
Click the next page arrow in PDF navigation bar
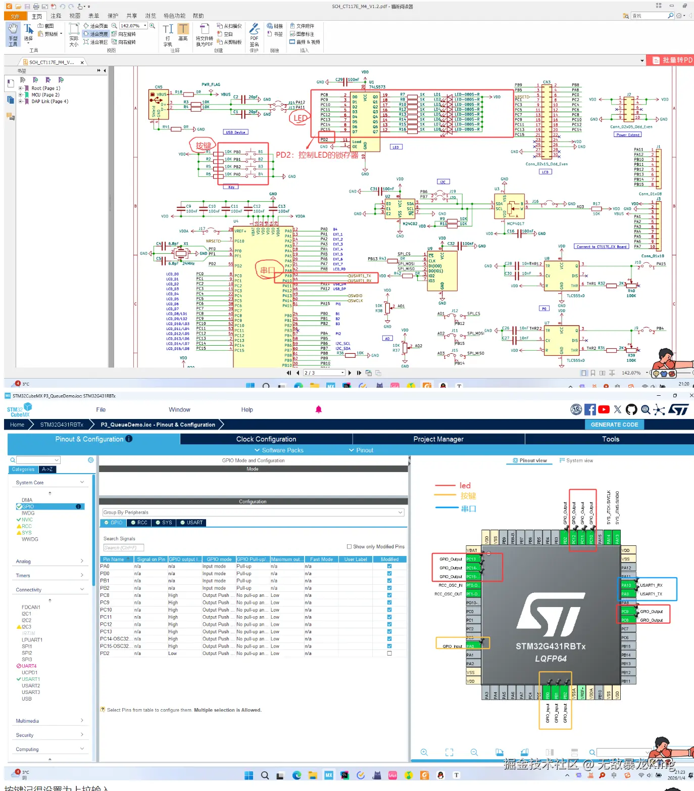click(x=350, y=373)
